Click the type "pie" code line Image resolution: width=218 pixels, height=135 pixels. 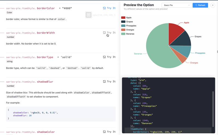138,80
